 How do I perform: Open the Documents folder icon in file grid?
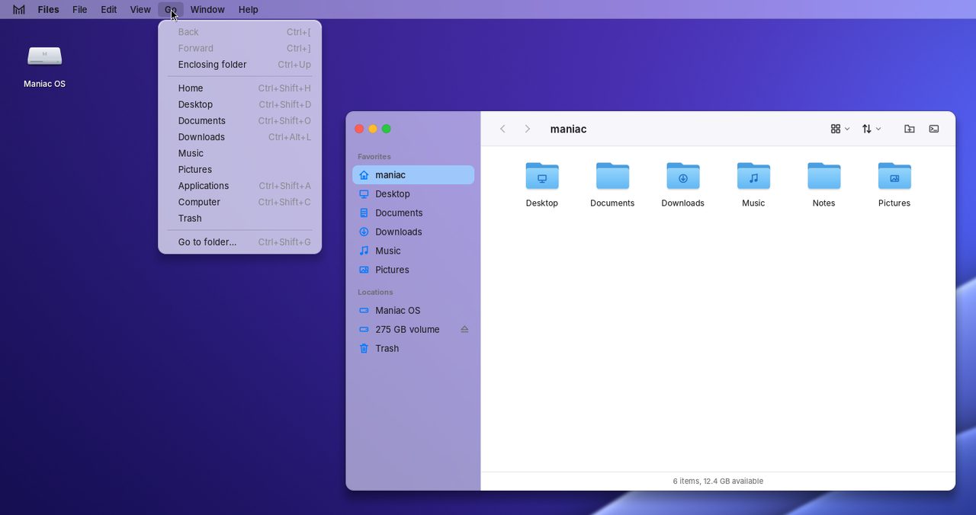612,176
